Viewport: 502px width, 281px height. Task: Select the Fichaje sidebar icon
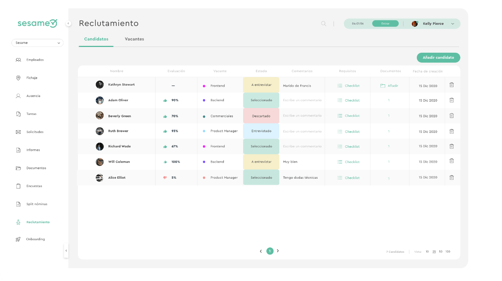18,78
